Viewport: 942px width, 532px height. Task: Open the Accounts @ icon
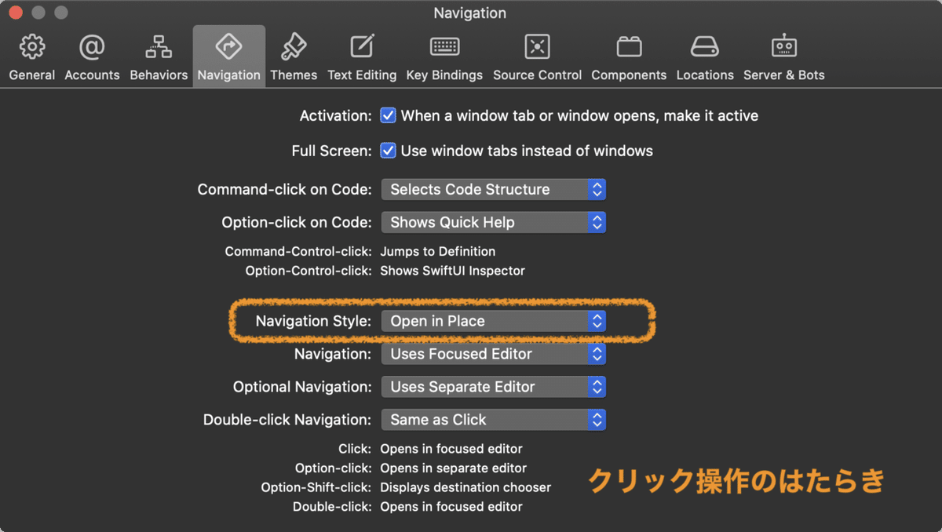(92, 47)
